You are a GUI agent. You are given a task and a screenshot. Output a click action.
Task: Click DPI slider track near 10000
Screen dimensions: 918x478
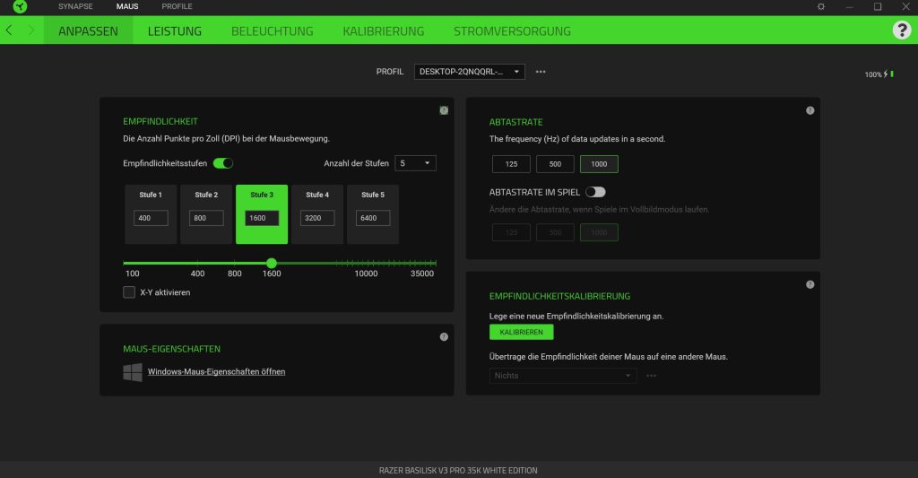click(x=367, y=263)
